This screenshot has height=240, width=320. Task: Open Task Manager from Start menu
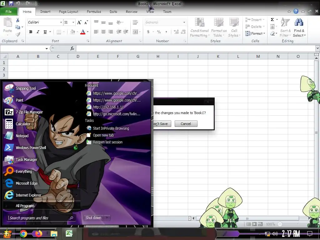point(21,159)
